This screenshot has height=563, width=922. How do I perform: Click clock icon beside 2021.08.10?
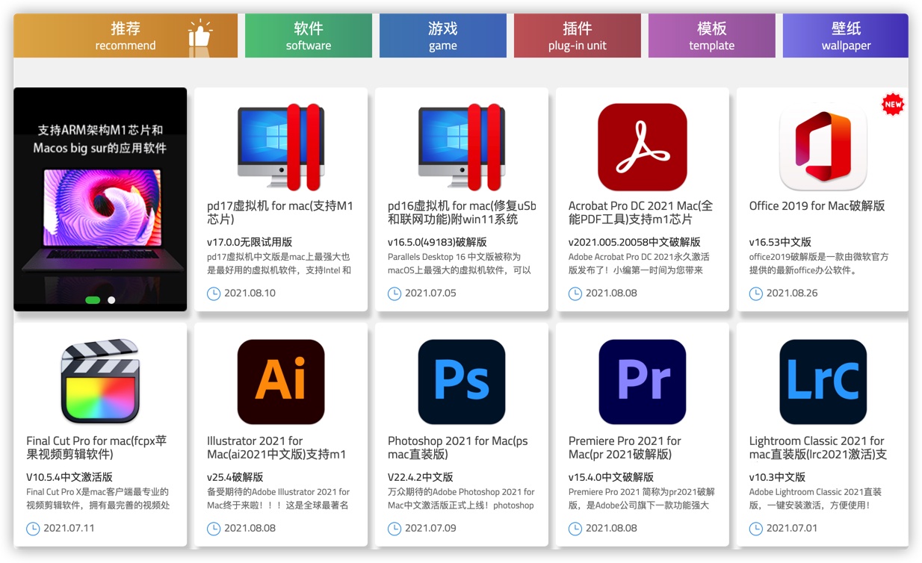[x=214, y=293]
